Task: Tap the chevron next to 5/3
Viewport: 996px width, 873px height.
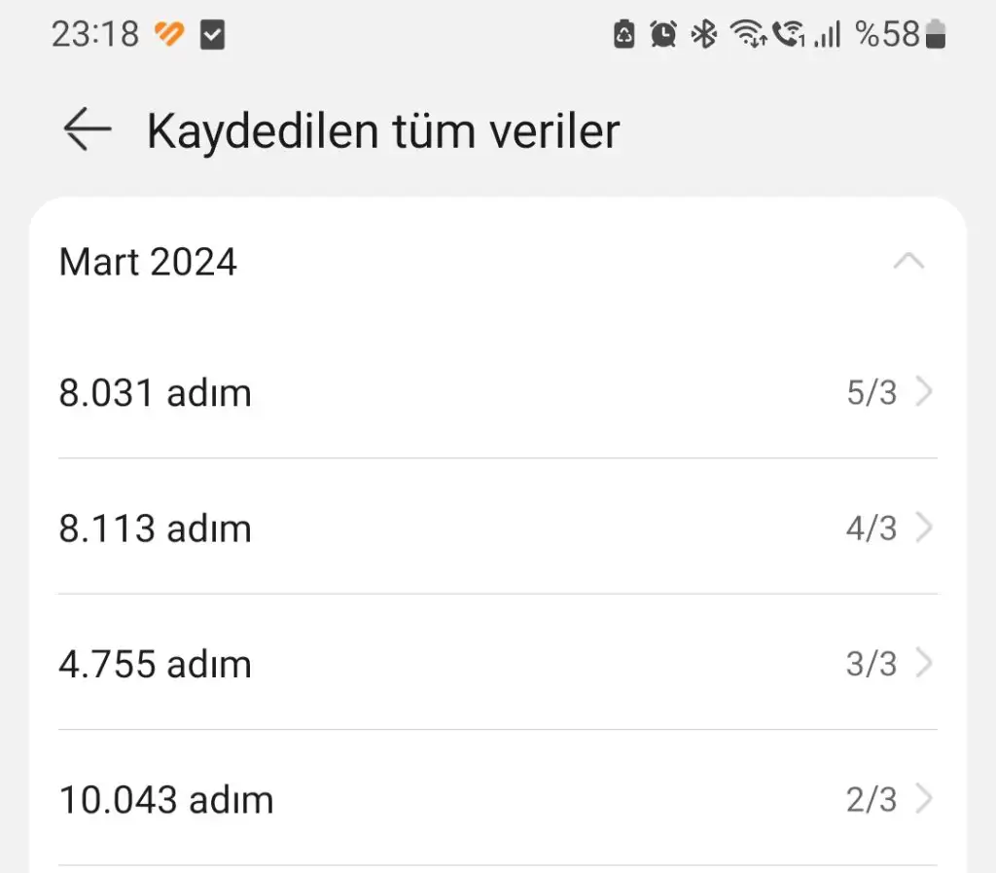Action: (x=924, y=393)
